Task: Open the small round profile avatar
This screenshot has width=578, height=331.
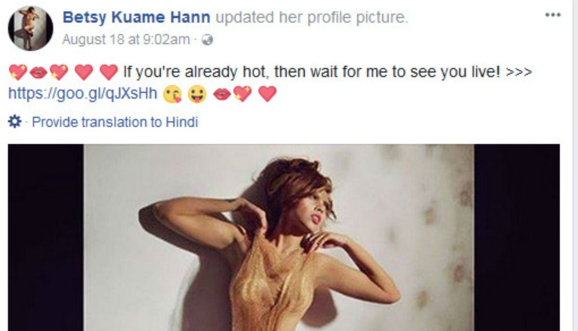Action: 30,28
